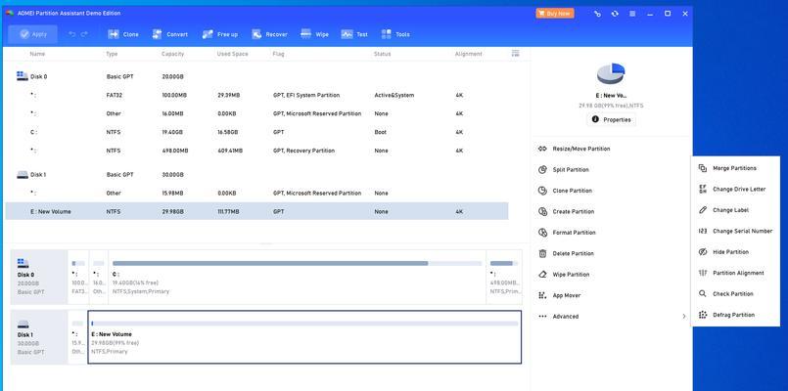Select the Recovery Partition row
The height and width of the screenshot is (391, 788).
click(256, 152)
